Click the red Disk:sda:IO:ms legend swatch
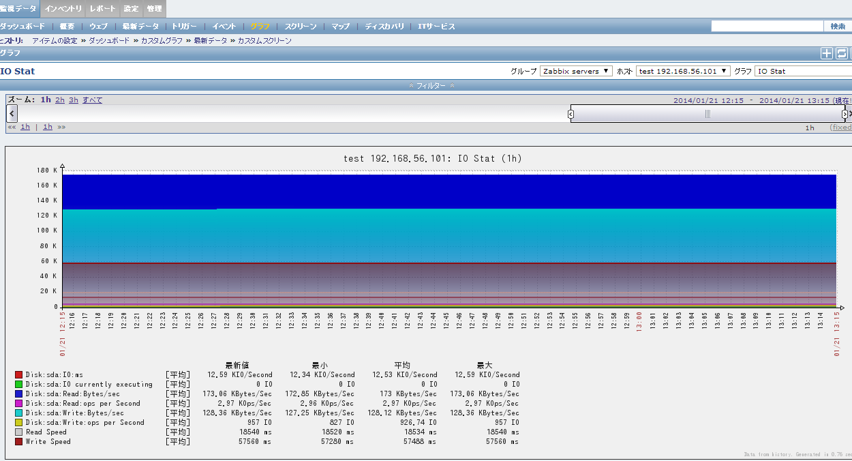Image resolution: width=852 pixels, height=461 pixels. coord(19,375)
